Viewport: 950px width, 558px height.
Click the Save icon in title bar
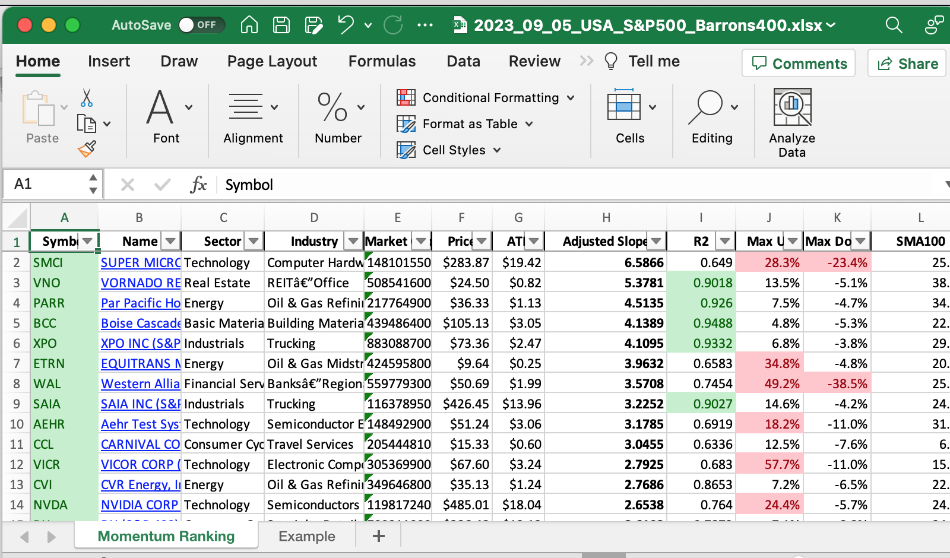coord(281,25)
